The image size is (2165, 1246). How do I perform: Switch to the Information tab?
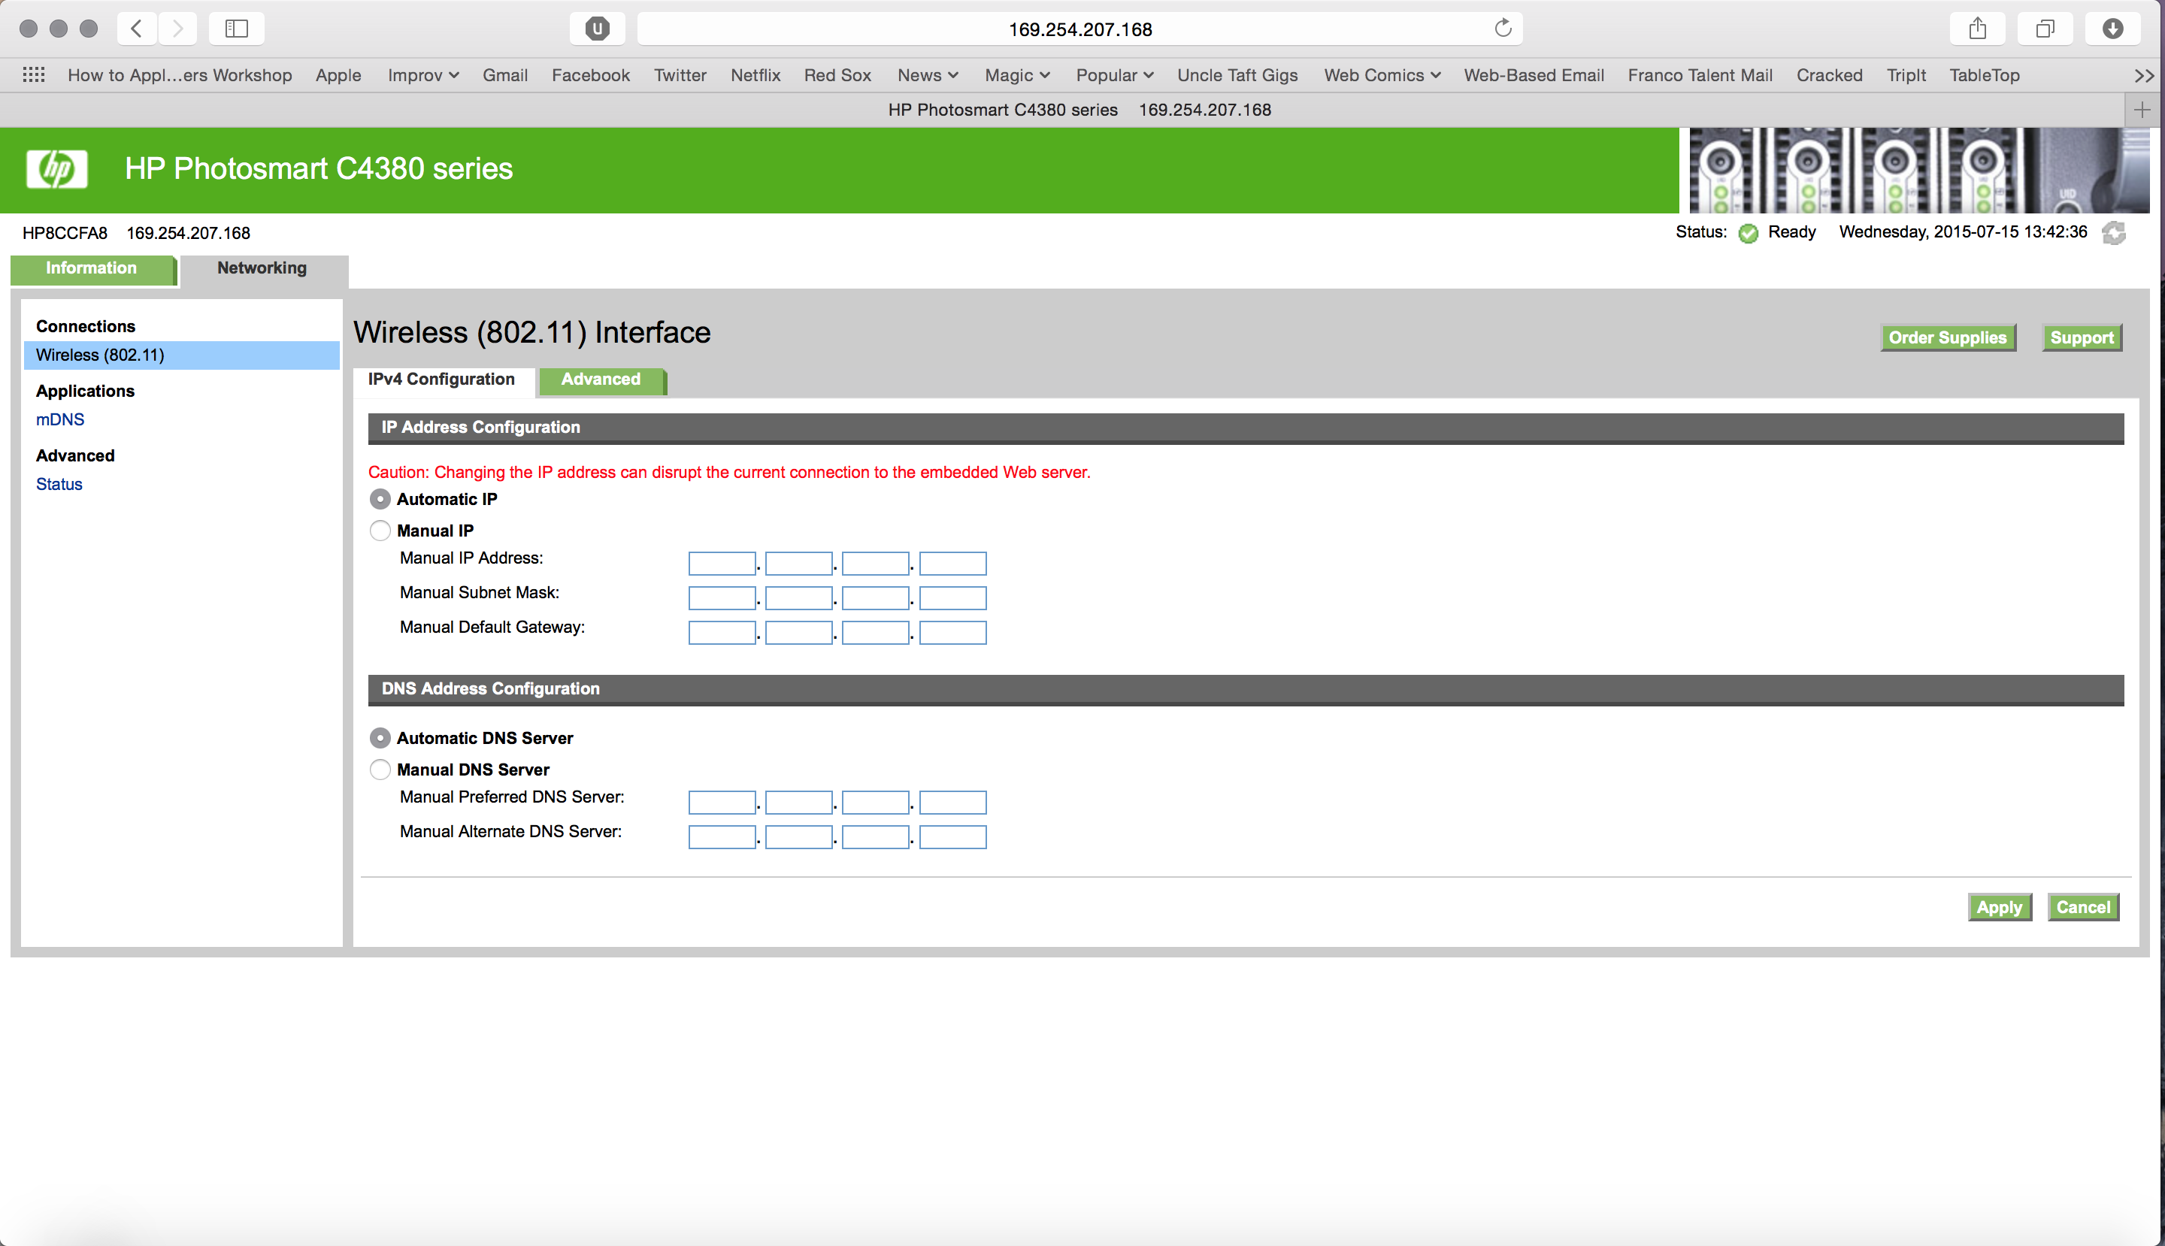coord(92,269)
